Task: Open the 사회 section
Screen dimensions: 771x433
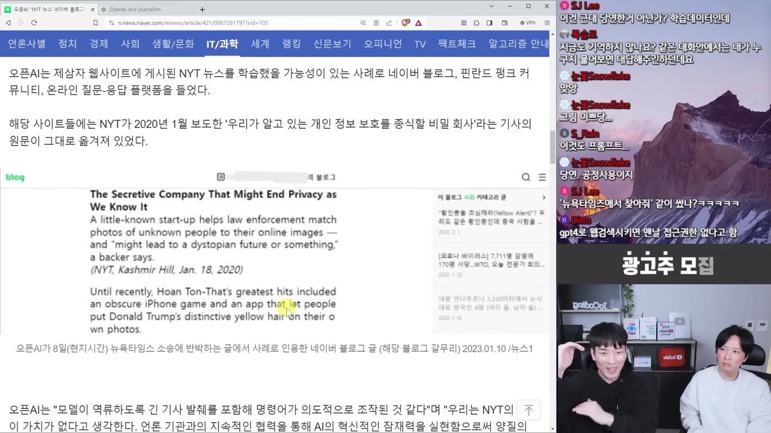Action: pyautogui.click(x=130, y=44)
